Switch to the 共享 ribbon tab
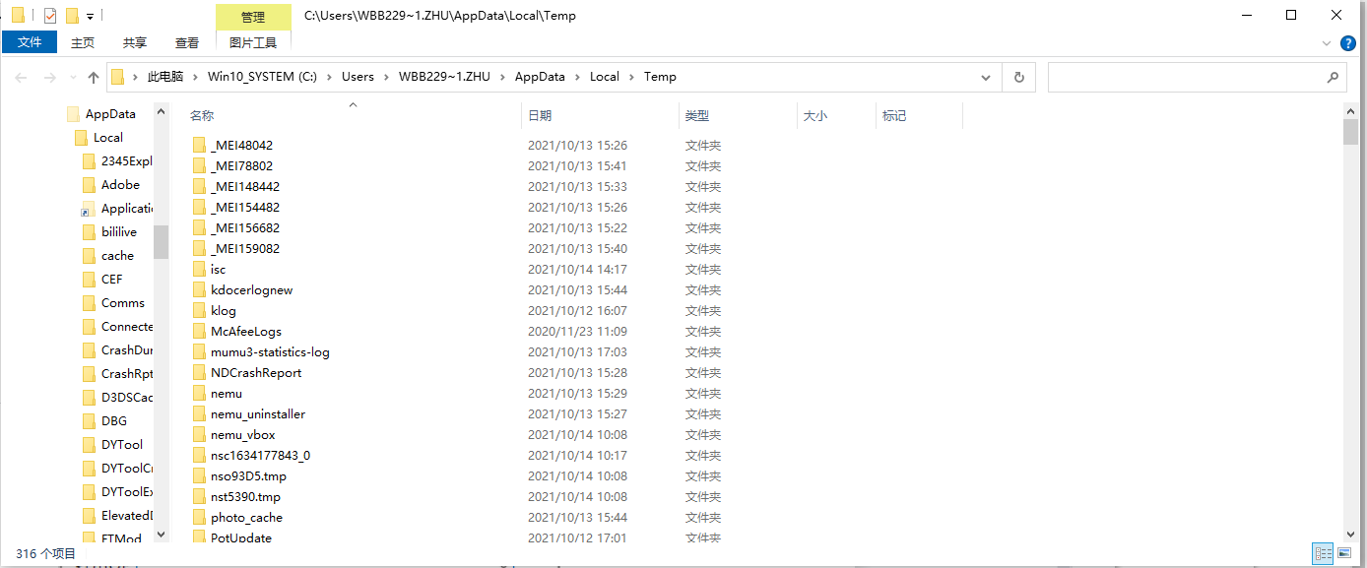The image size is (1367, 568). tap(135, 42)
